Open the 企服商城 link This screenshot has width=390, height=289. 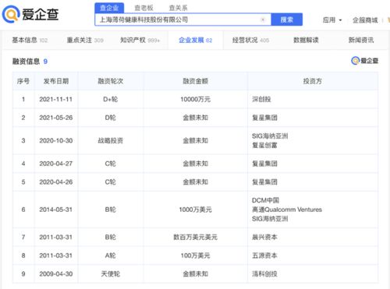click(365, 20)
